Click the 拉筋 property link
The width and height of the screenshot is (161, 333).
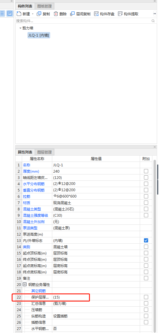coord(27,196)
